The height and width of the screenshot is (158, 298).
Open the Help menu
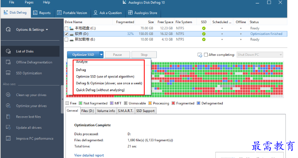[x=46, y=2]
